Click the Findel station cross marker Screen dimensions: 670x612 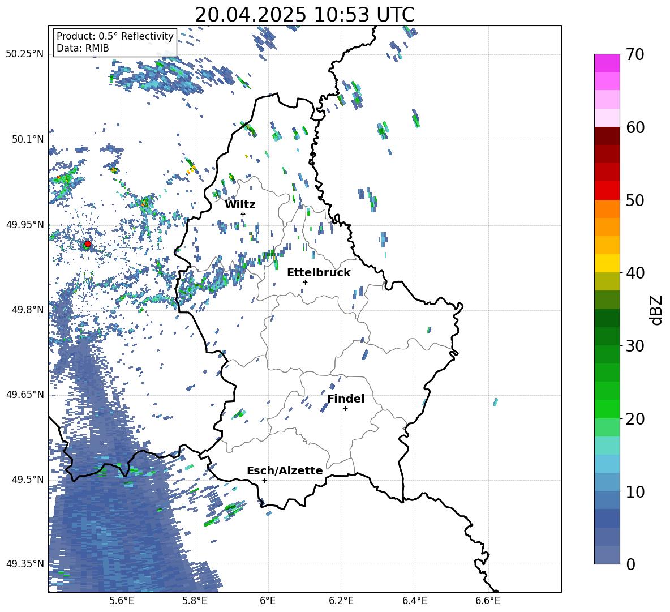[345, 409]
